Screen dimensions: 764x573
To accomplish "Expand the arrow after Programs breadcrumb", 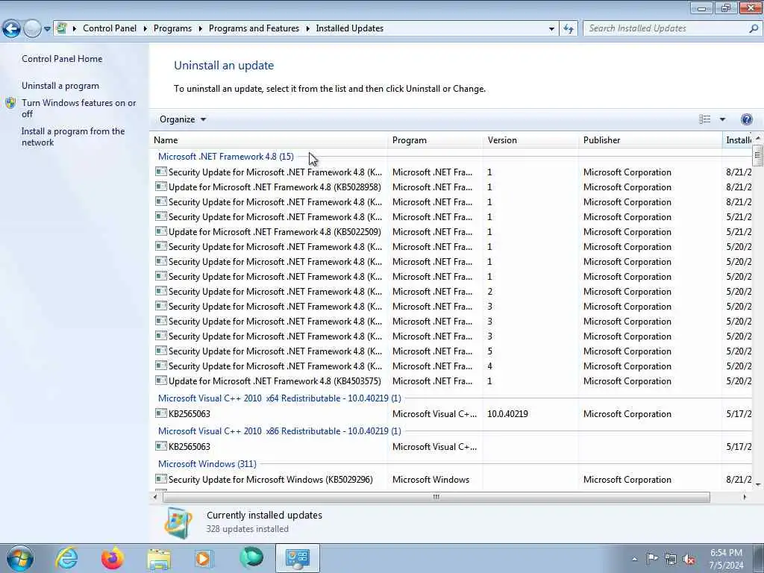I will (200, 28).
